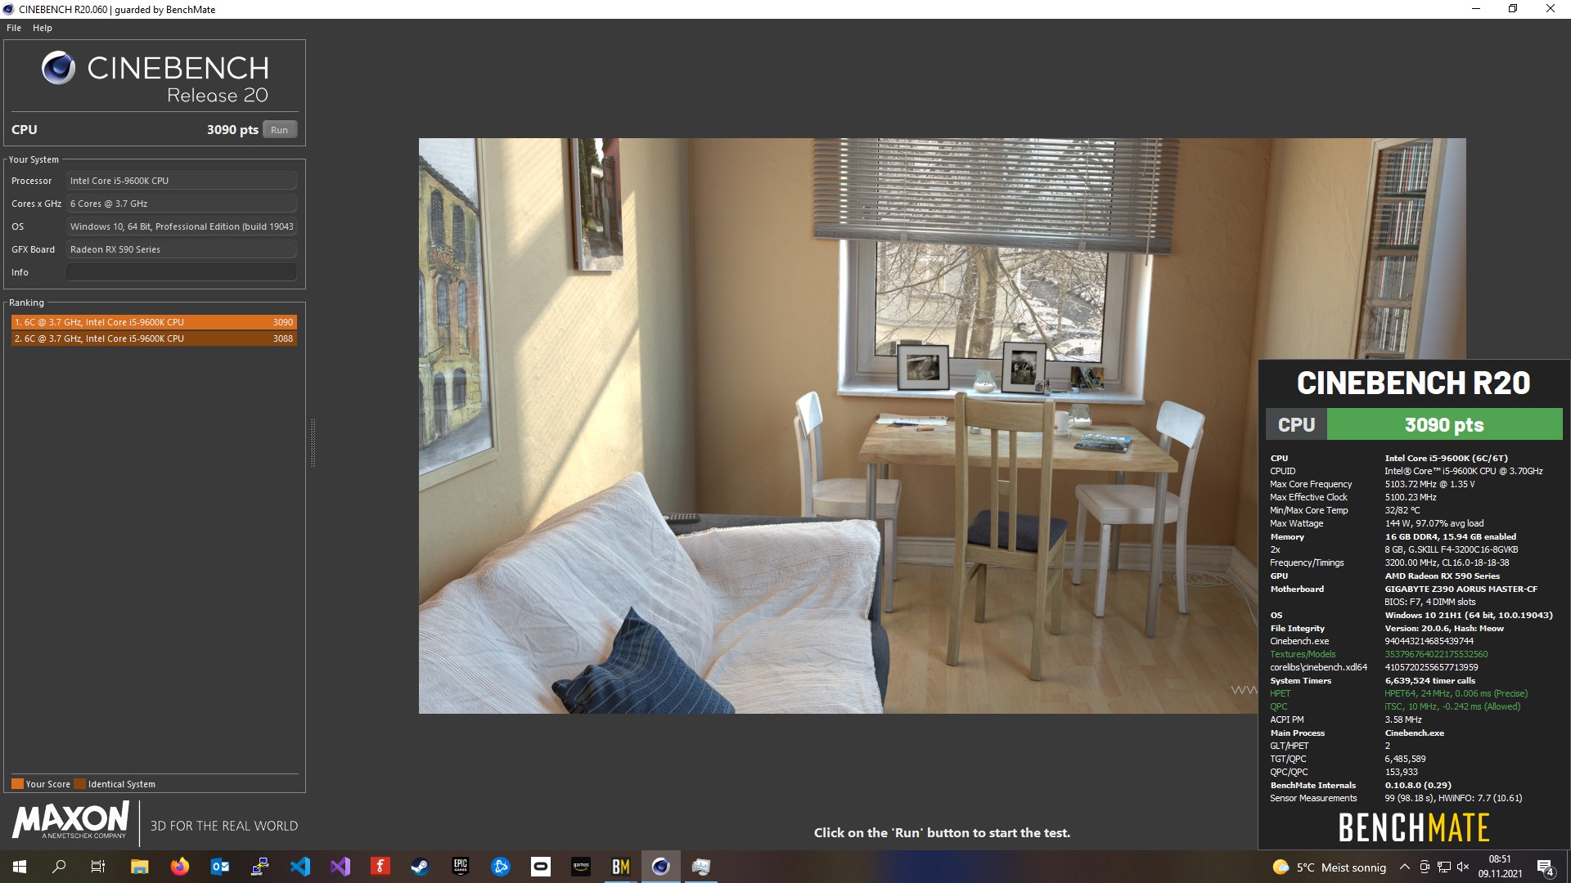Click the muted speaker volume icon
This screenshot has height=883, width=1571.
pyautogui.click(x=1463, y=867)
